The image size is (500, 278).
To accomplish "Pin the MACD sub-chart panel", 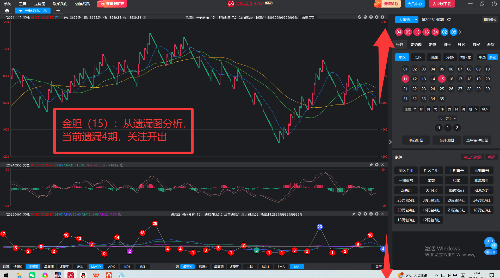I will pyautogui.click(x=371, y=165).
